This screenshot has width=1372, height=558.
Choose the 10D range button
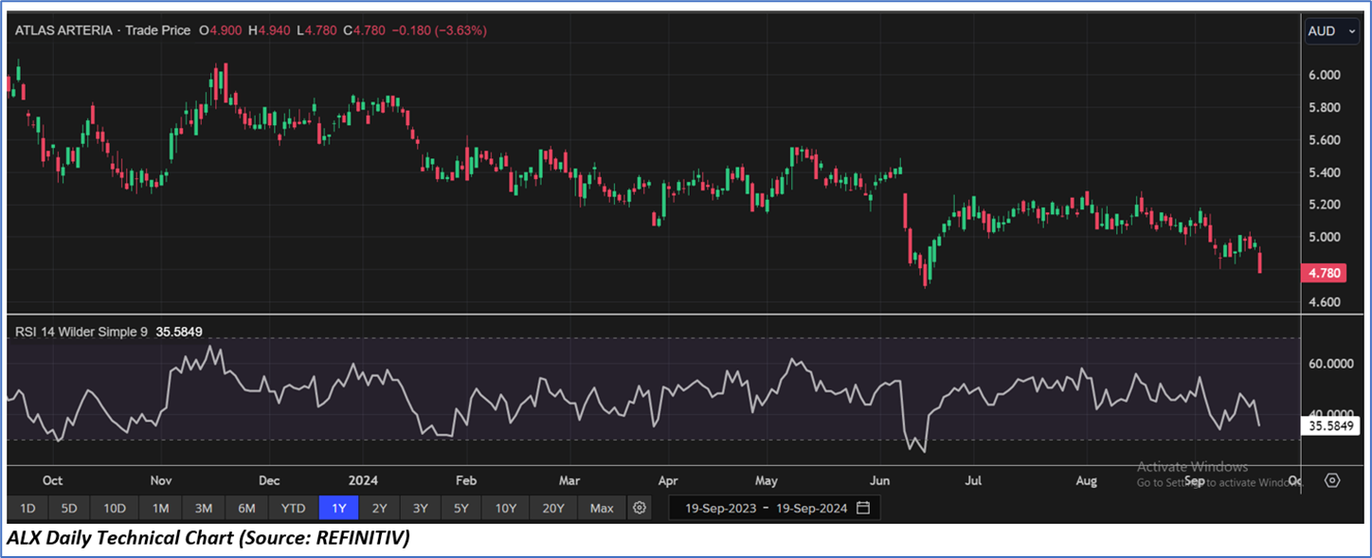tap(115, 509)
